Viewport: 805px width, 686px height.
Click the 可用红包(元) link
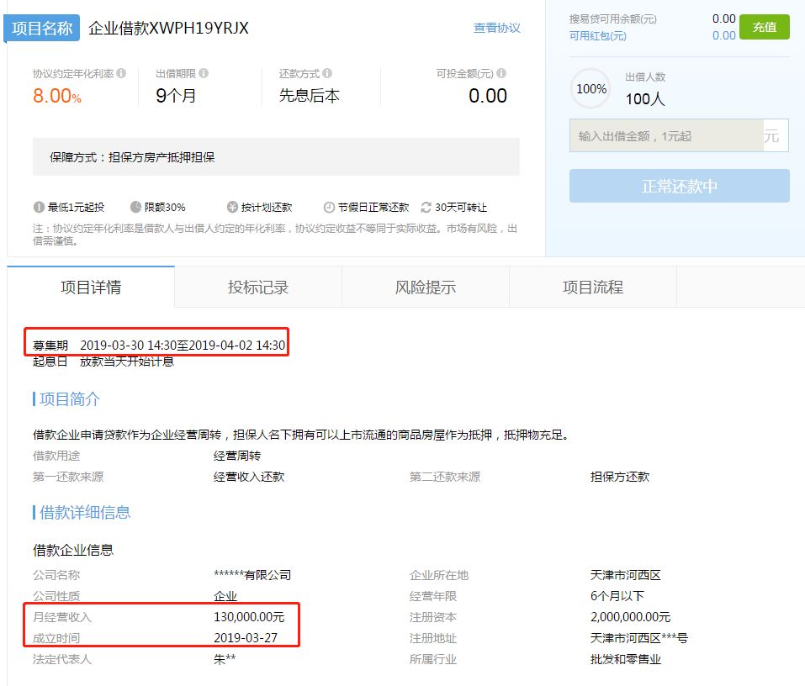597,36
